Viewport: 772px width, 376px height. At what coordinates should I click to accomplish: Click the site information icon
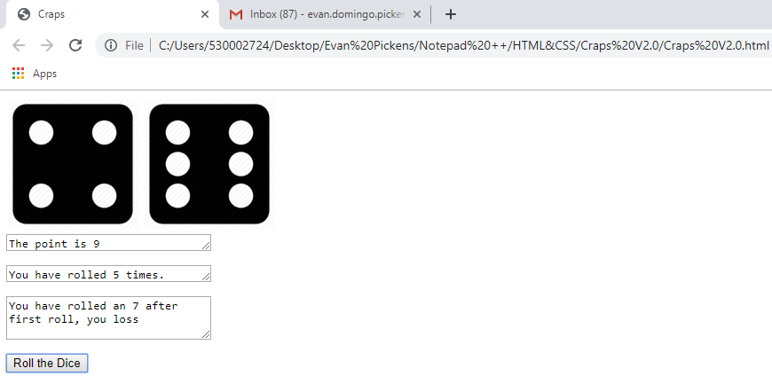pyautogui.click(x=111, y=46)
